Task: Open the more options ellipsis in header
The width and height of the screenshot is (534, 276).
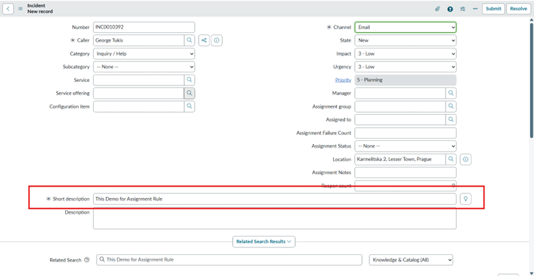Action: tap(475, 9)
